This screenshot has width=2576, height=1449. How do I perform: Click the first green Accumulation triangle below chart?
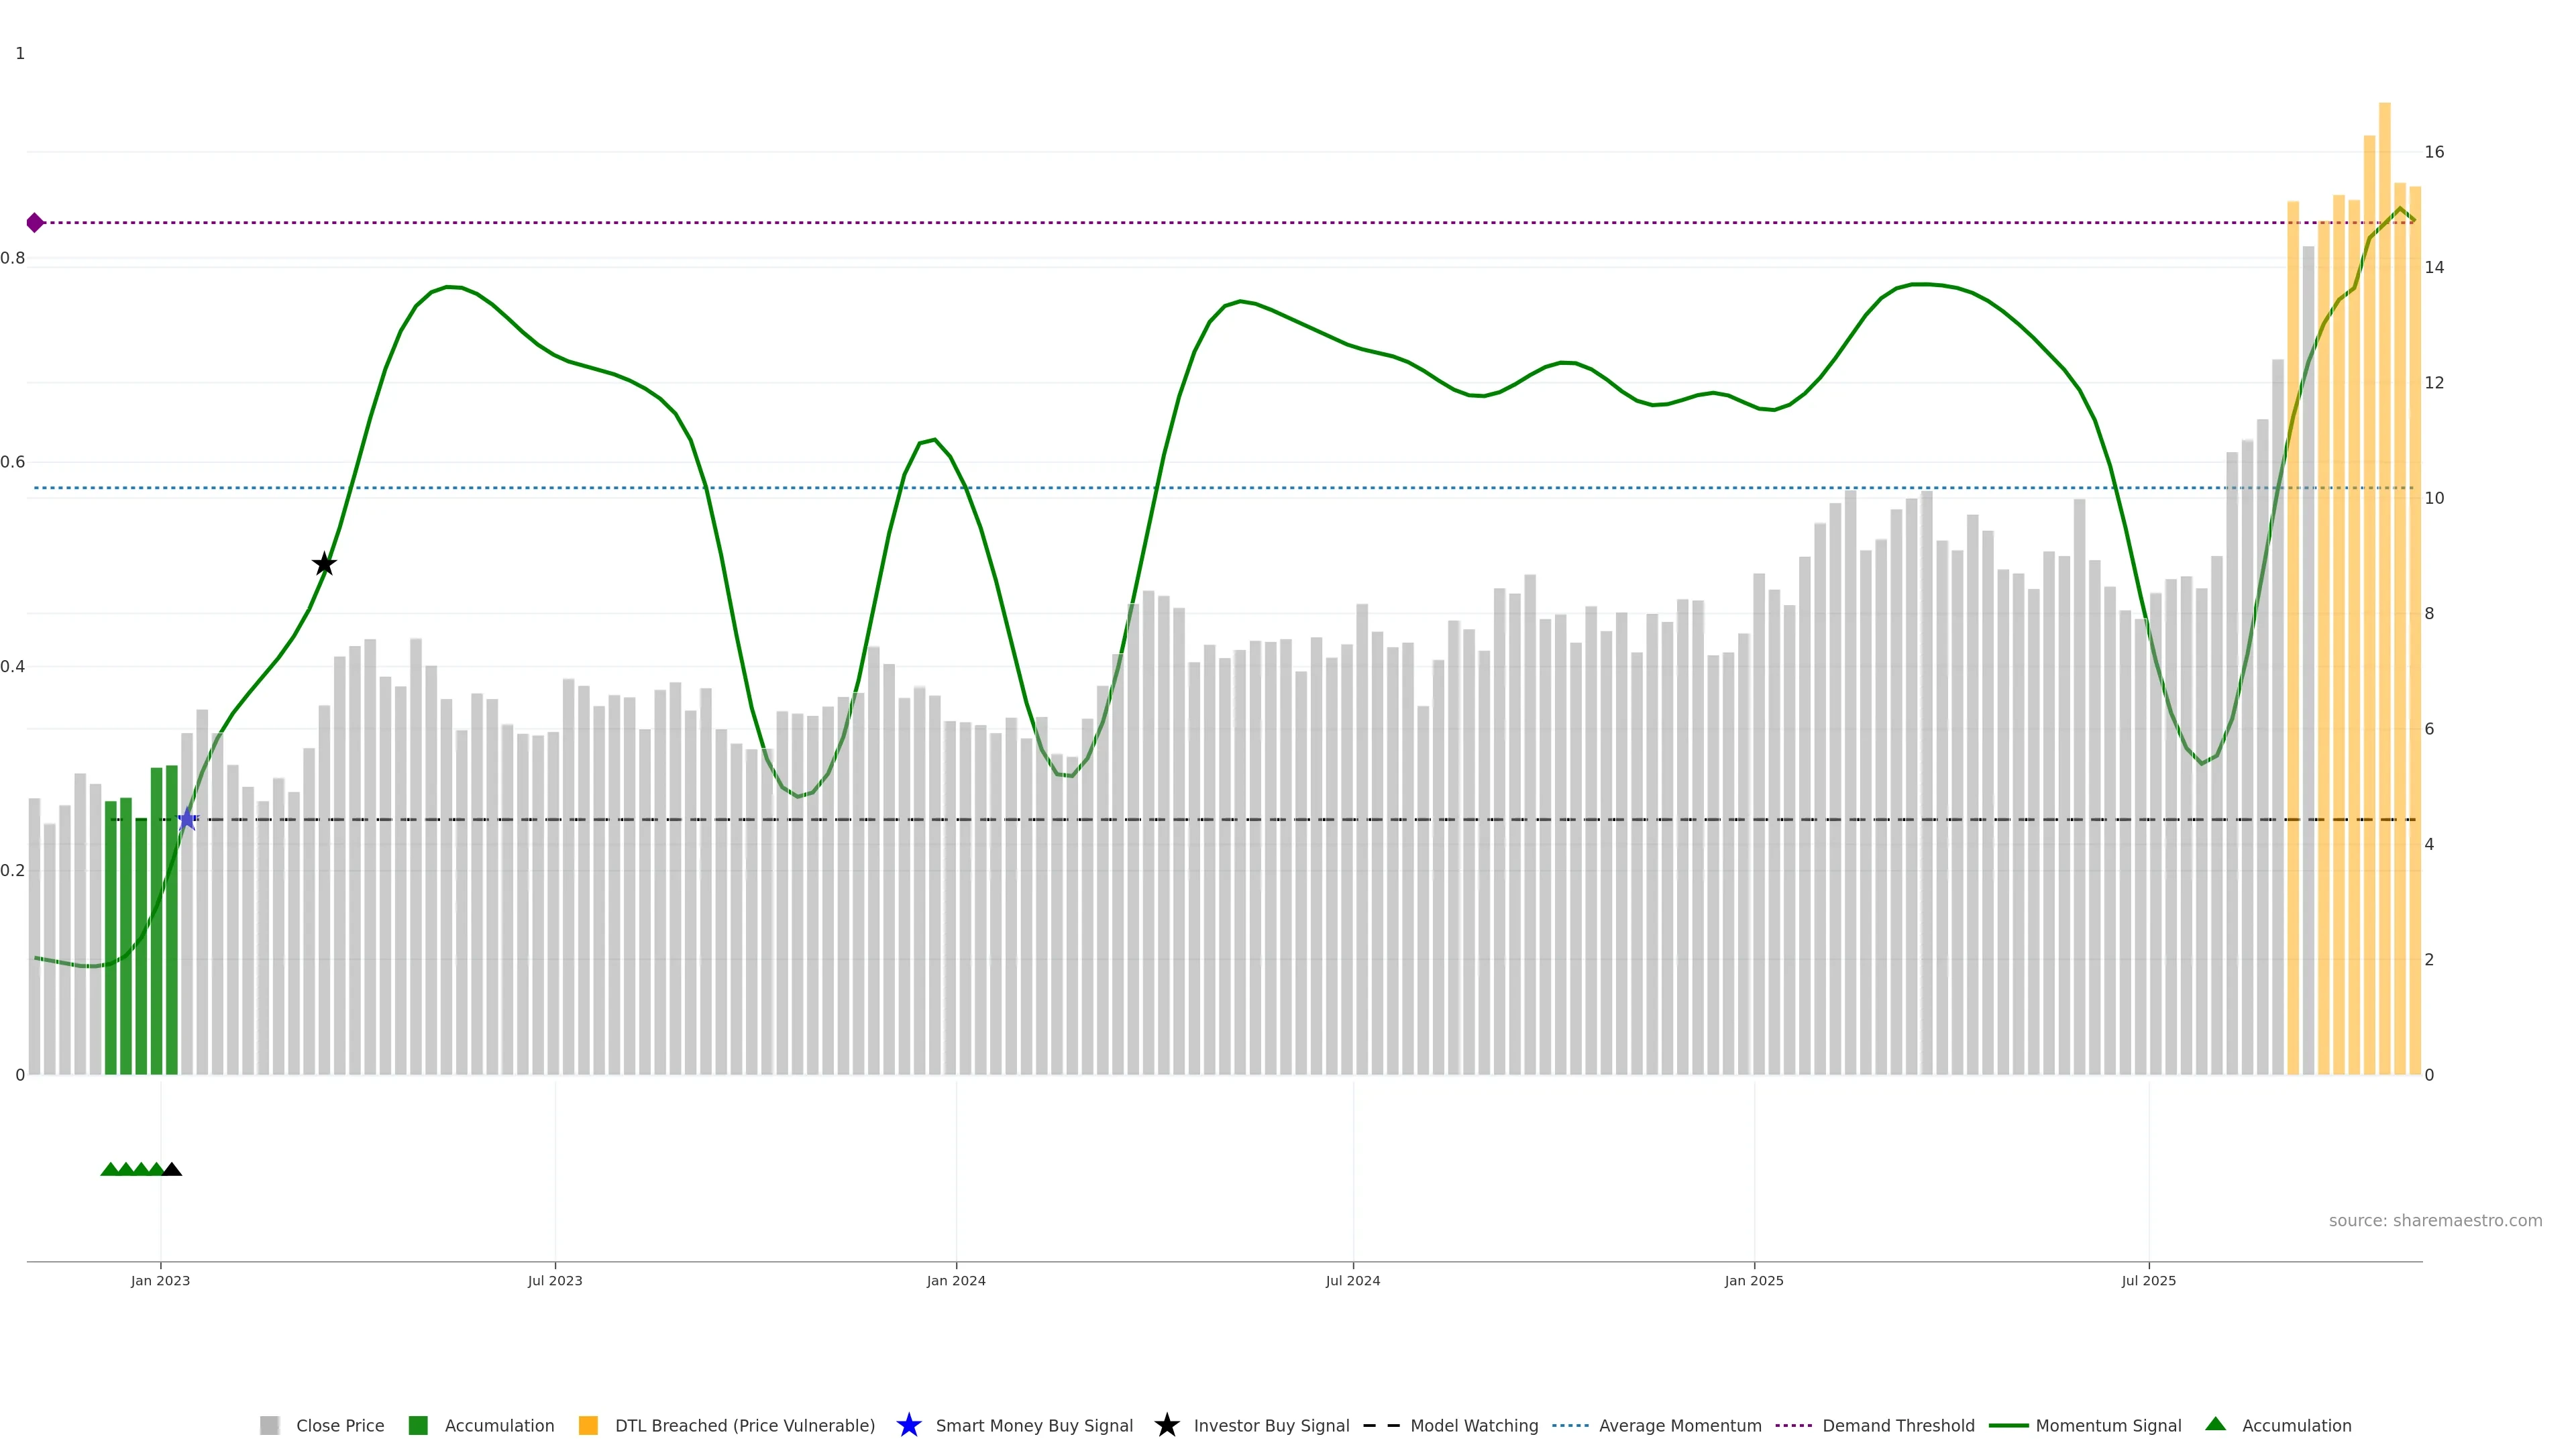pos(110,1170)
